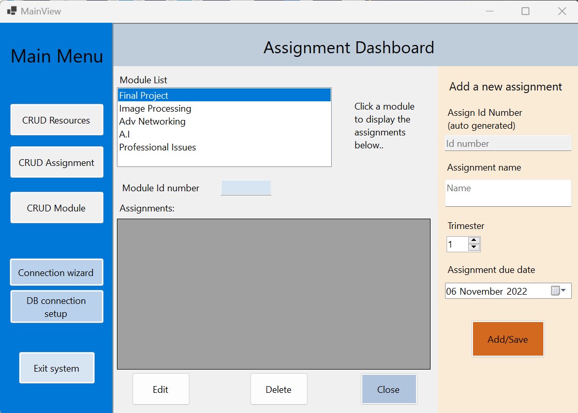This screenshot has height=413, width=578.
Task: Pick the A.I module entry
Action: (125, 134)
